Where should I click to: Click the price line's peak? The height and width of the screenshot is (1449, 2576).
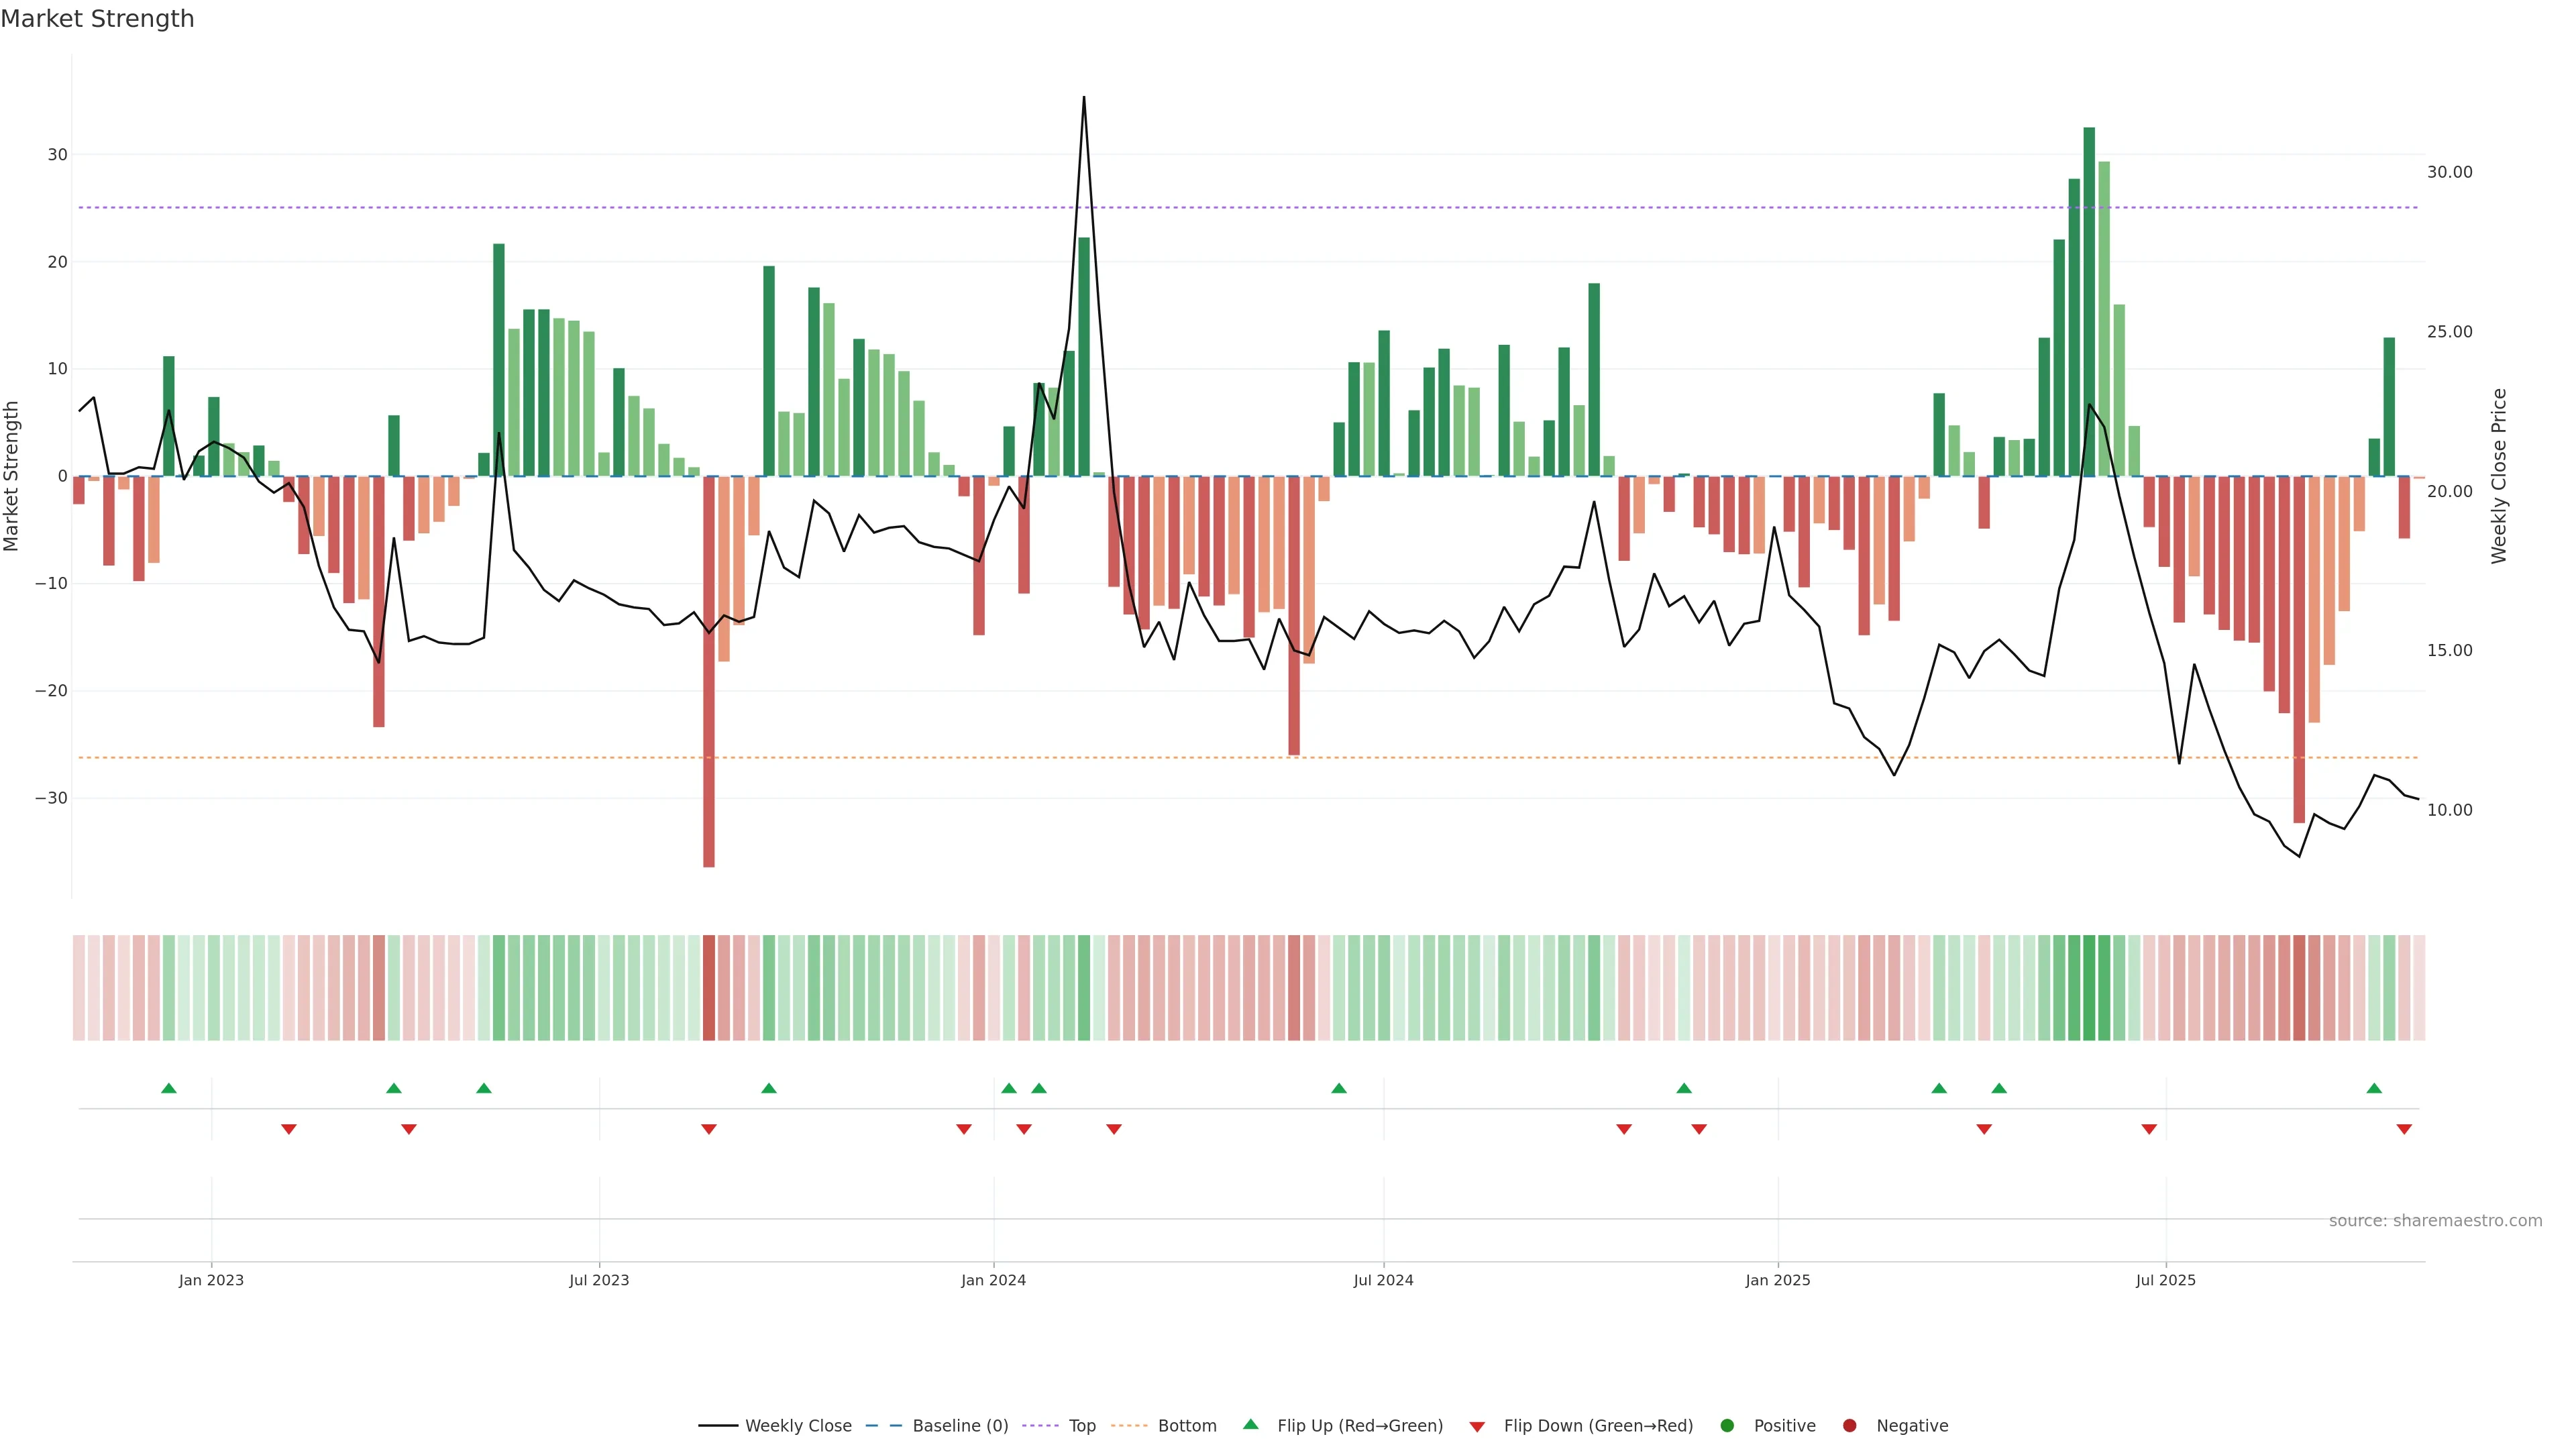[x=1084, y=98]
